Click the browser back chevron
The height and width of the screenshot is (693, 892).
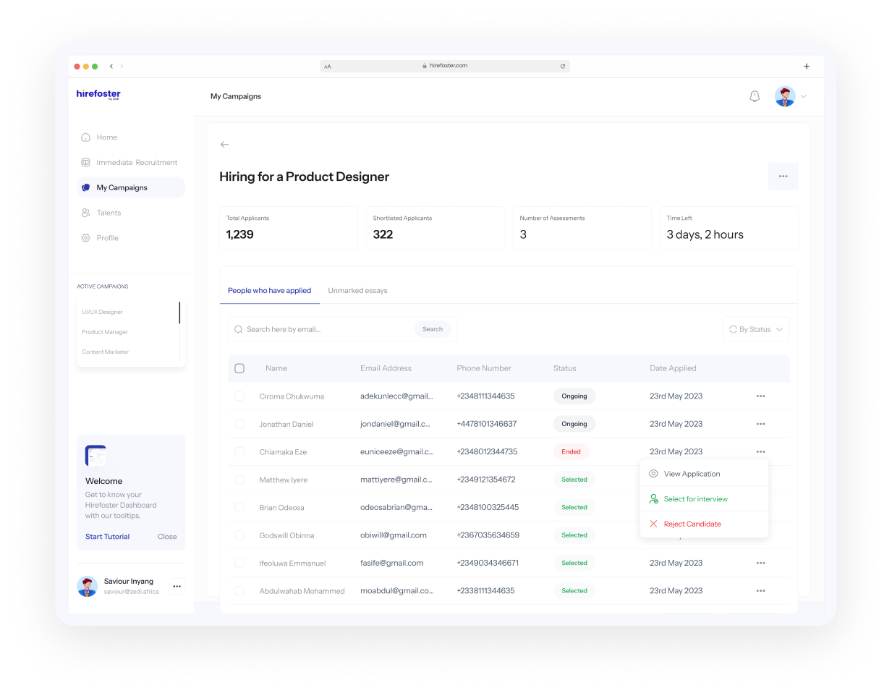pos(111,66)
